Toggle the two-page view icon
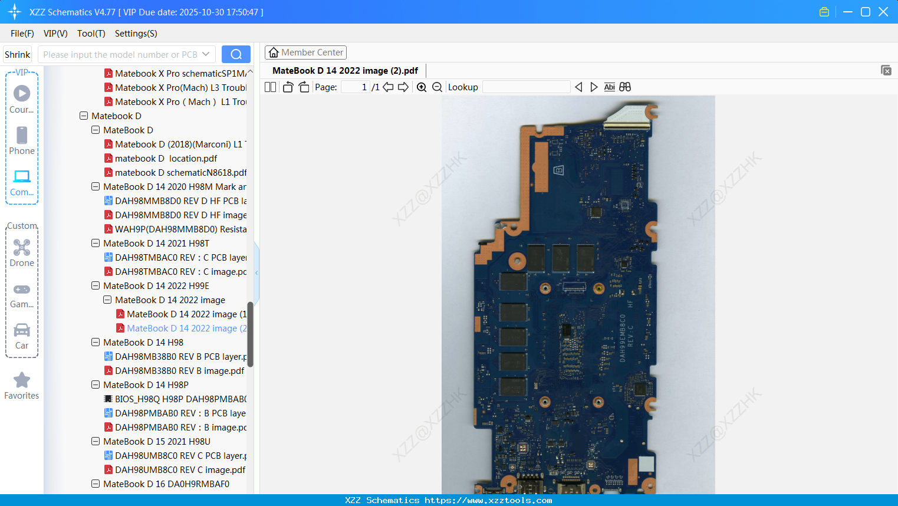This screenshot has width=898, height=506. click(x=270, y=87)
